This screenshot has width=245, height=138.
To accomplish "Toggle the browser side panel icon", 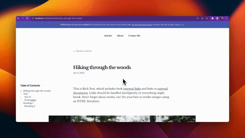I will 217,18.
